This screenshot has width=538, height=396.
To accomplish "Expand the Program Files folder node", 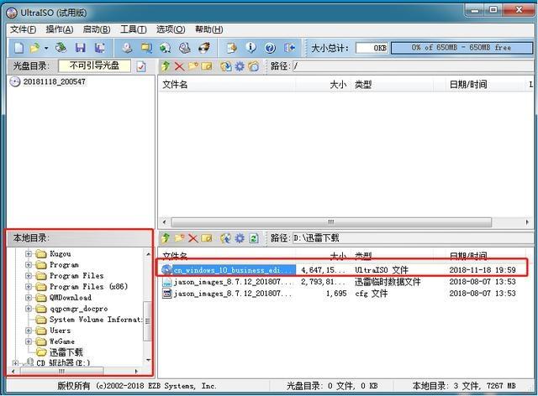I will click(29, 276).
